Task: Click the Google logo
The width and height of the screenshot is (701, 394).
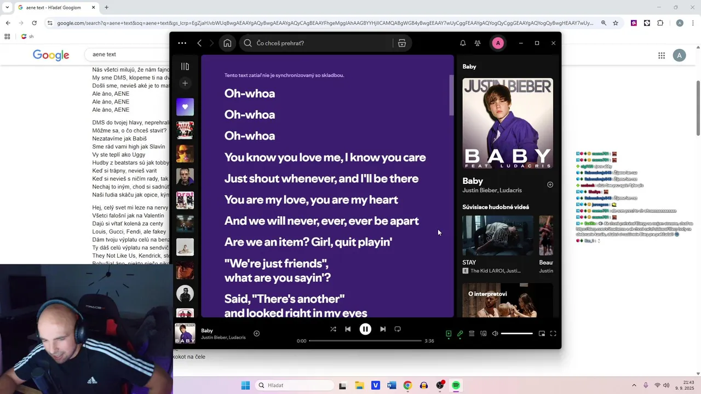Action: click(x=51, y=55)
